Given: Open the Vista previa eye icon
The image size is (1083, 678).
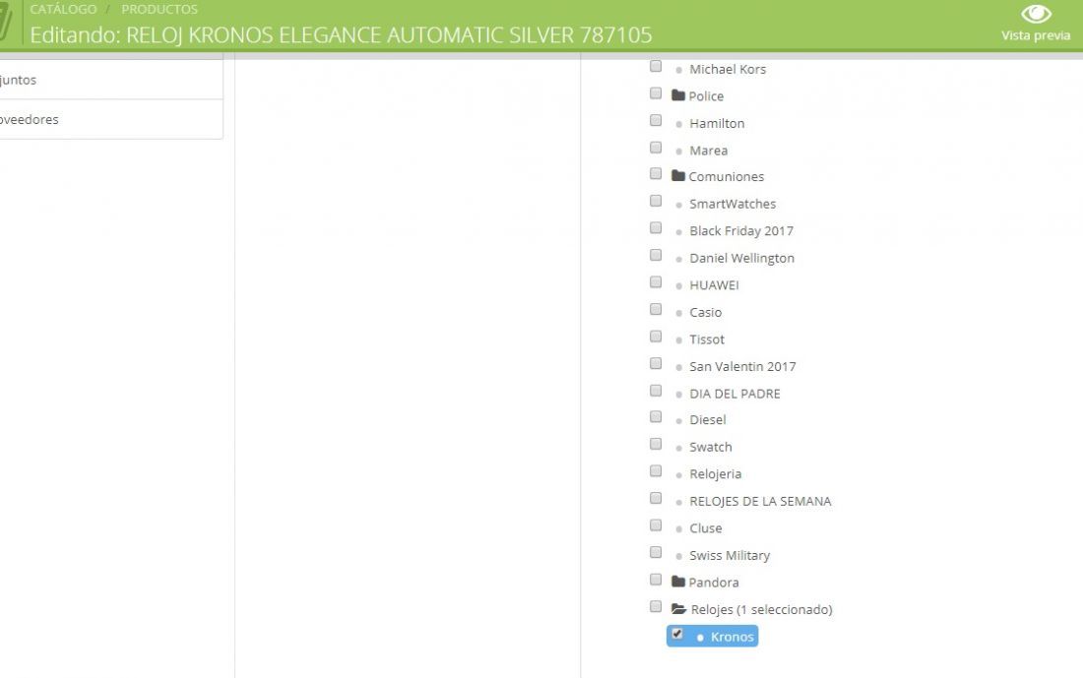Looking at the screenshot, I should [1036, 14].
